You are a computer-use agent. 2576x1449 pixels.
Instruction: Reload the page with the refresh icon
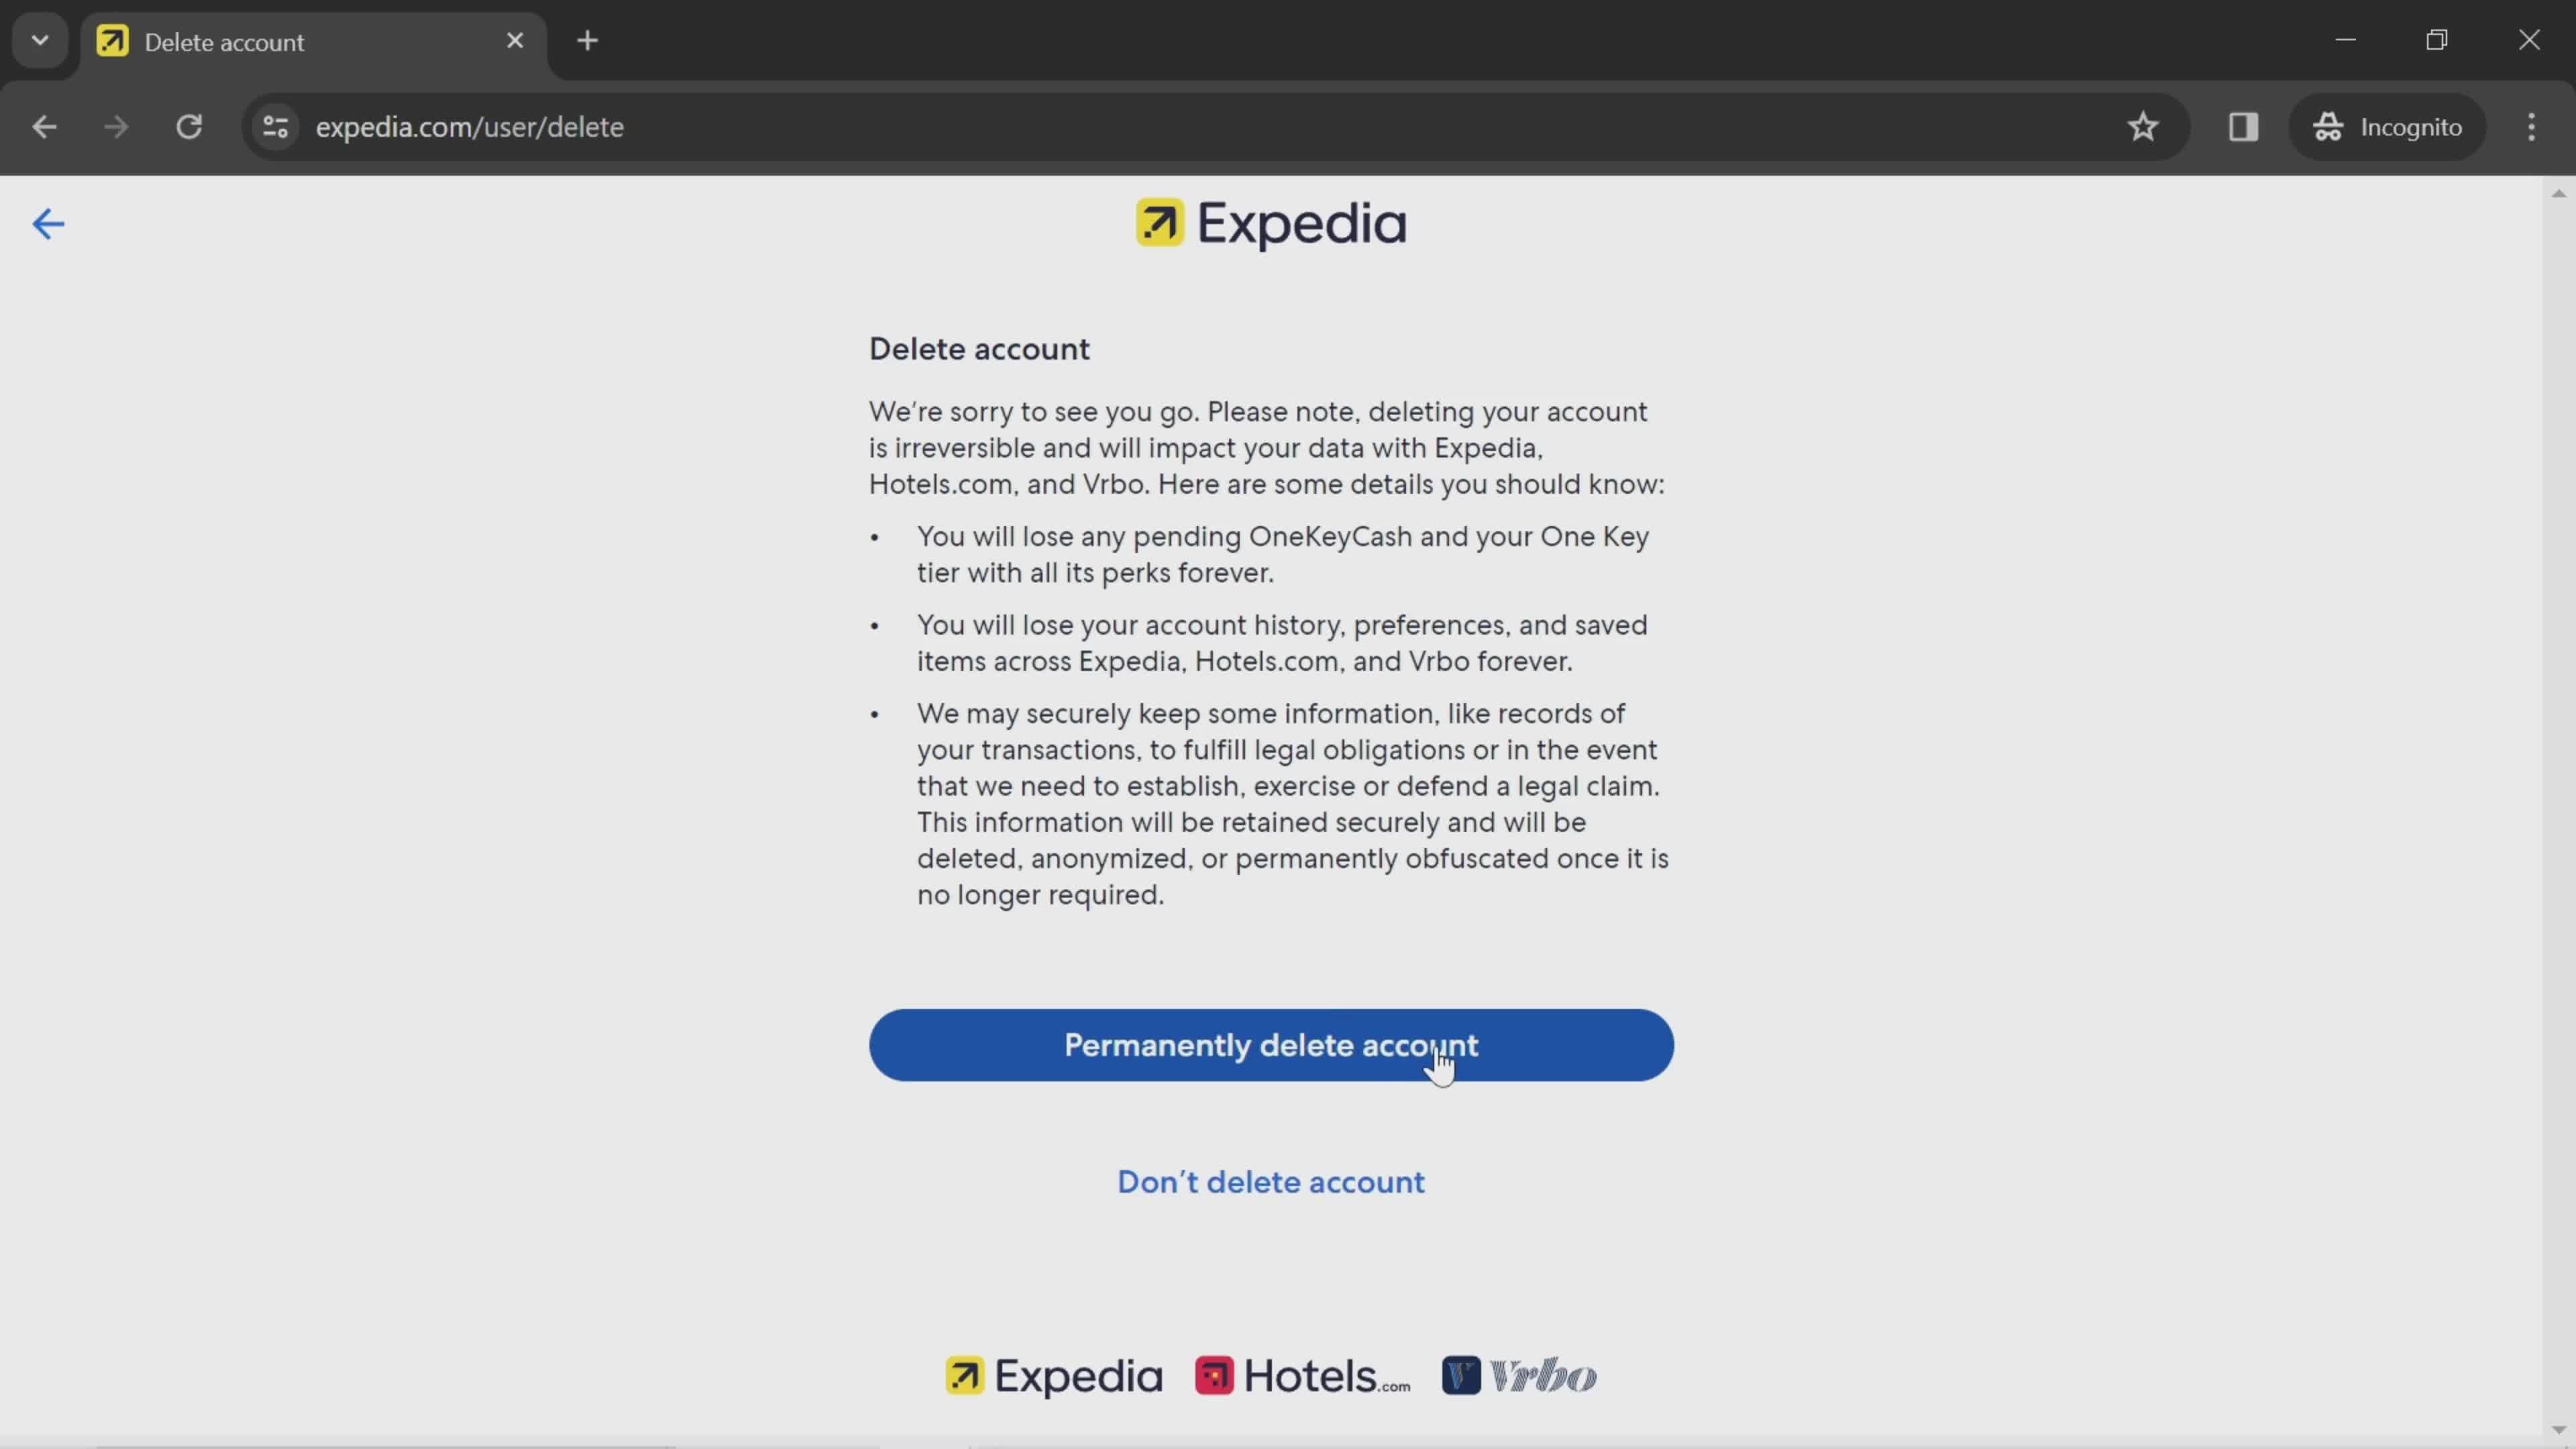click(x=189, y=127)
